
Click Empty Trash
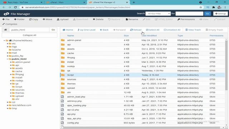pos(214,30)
